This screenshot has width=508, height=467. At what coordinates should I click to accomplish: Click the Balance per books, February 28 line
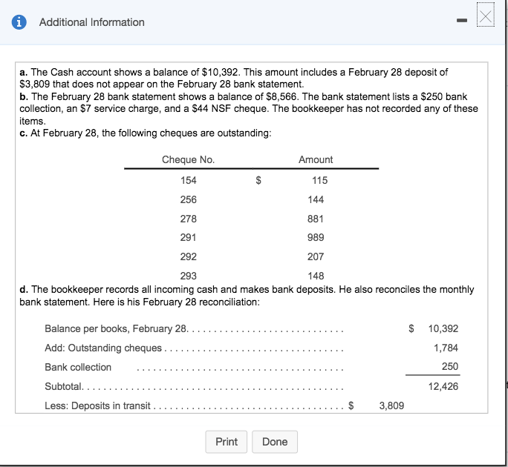115,328
